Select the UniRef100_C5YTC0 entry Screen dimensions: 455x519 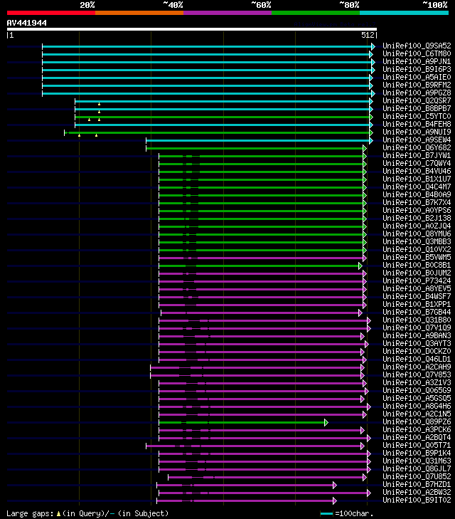coord(417,116)
